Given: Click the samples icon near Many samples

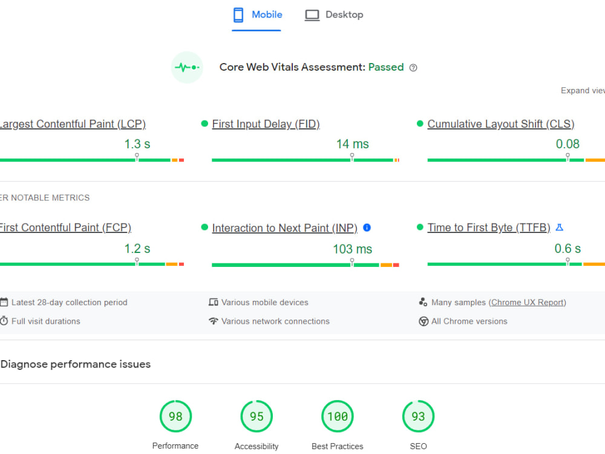Looking at the screenshot, I should [x=423, y=301].
